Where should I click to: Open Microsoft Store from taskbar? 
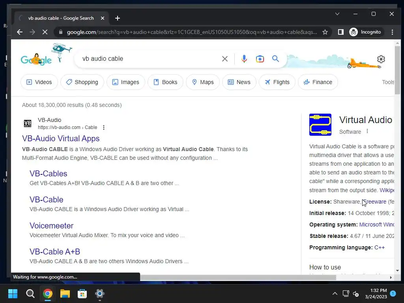(x=82, y=294)
